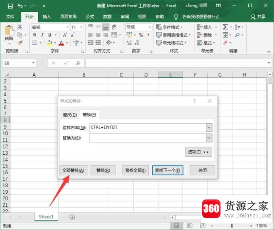Switch to the 数据 Data tab

click(107, 17)
